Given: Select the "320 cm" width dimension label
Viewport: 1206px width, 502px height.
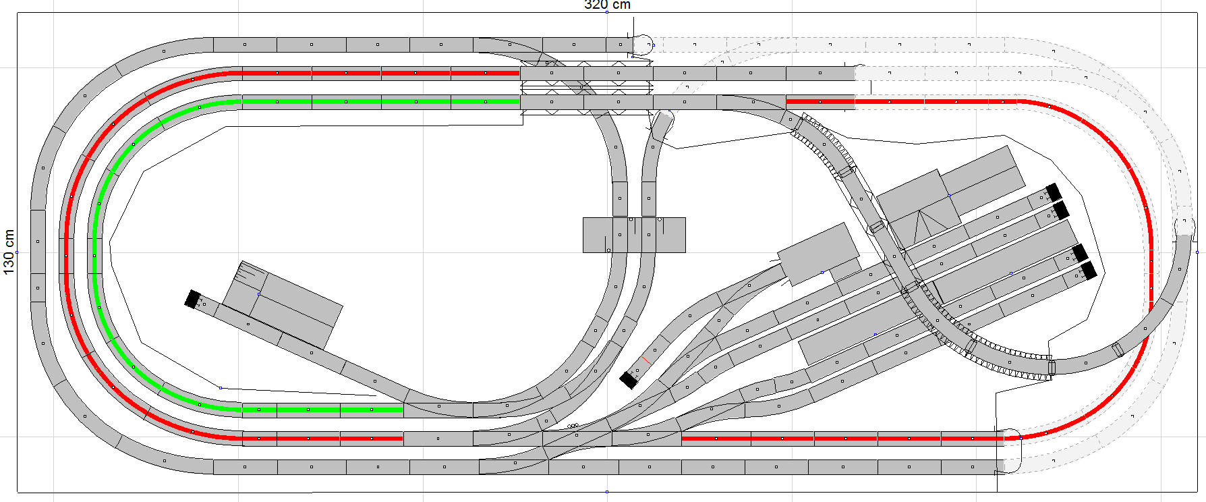Looking at the screenshot, I should click(x=607, y=5).
